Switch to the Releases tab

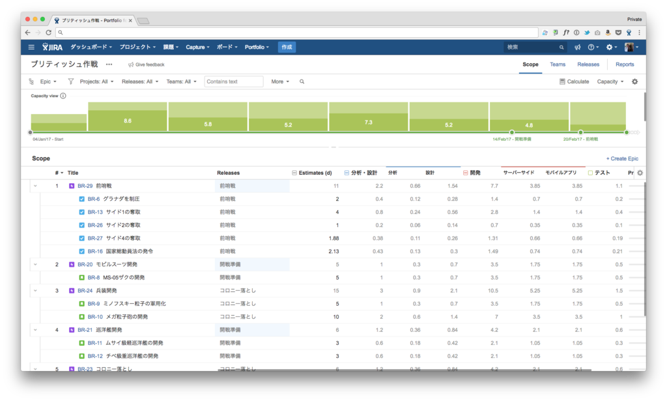point(588,65)
